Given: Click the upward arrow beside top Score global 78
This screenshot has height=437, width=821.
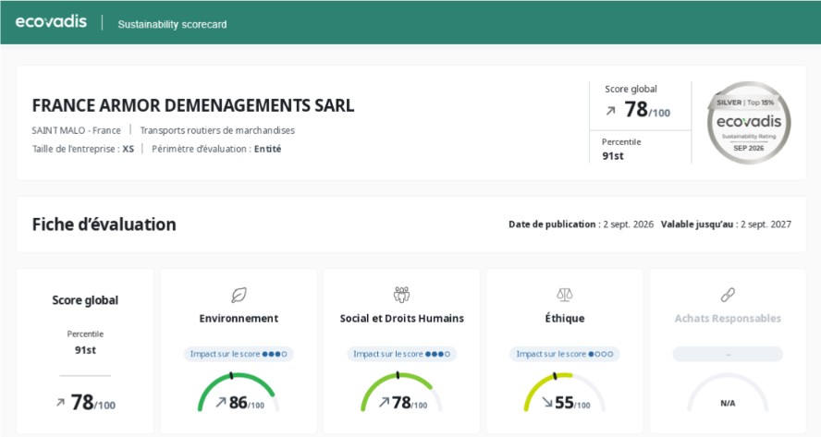Looking at the screenshot, I should click(610, 111).
